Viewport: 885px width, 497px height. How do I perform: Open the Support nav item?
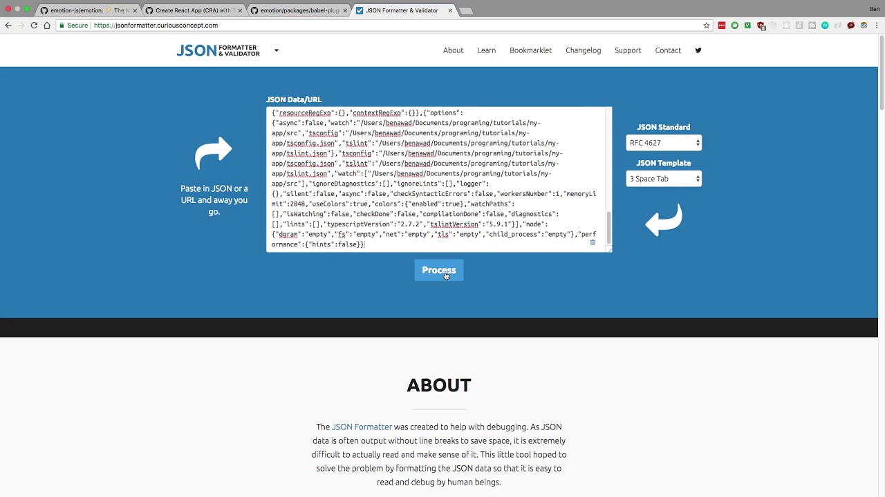coord(628,50)
